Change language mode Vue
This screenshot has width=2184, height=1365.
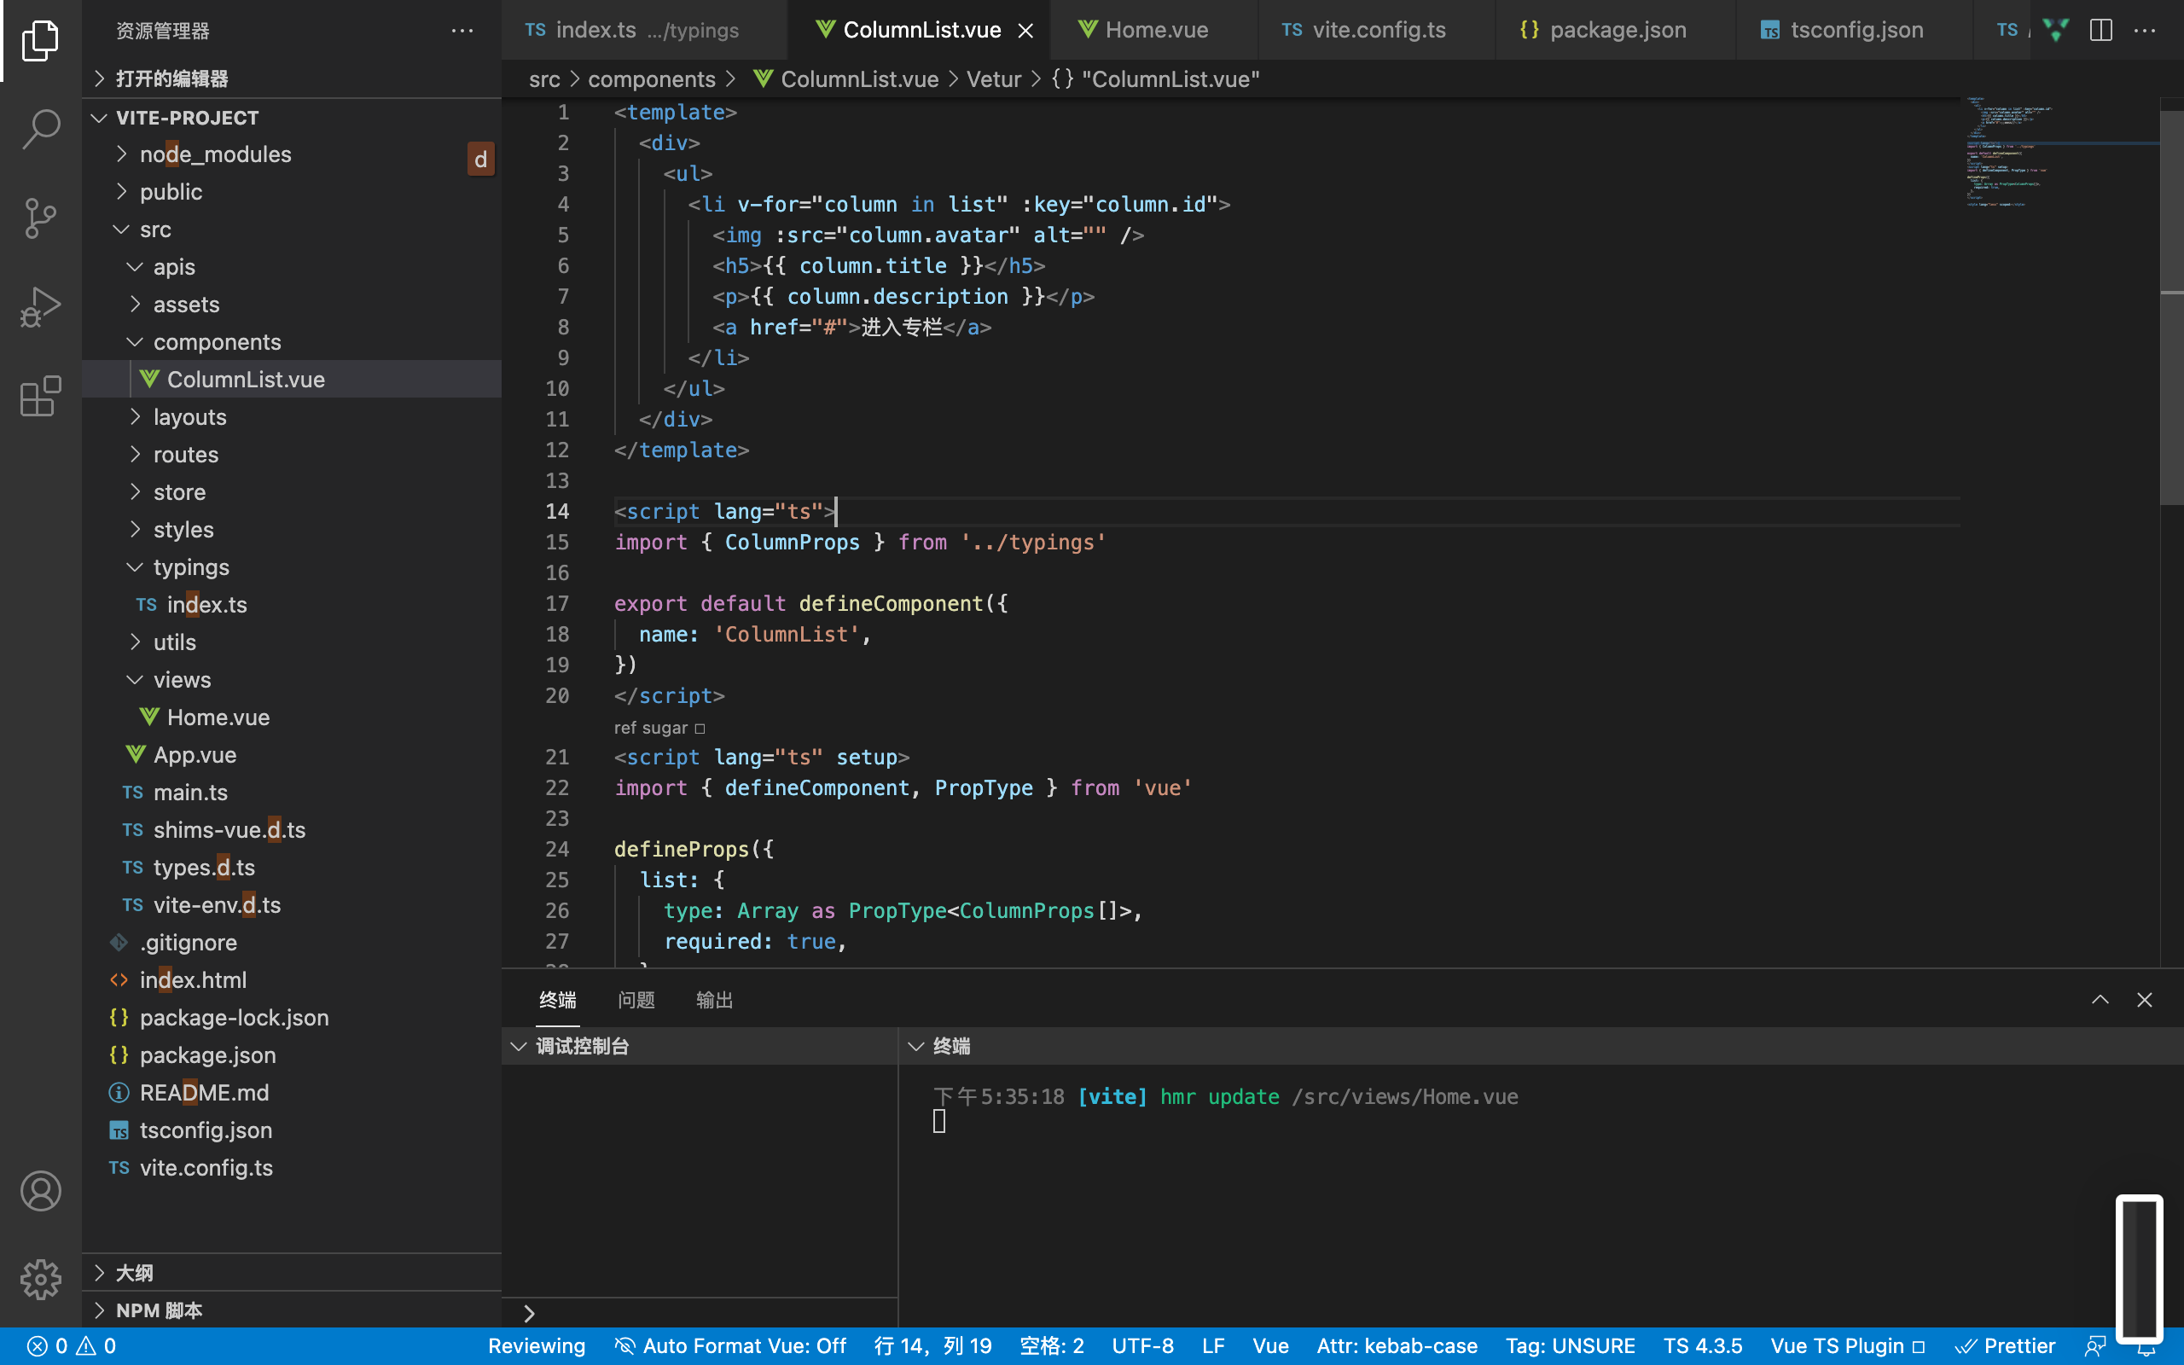1269,1346
